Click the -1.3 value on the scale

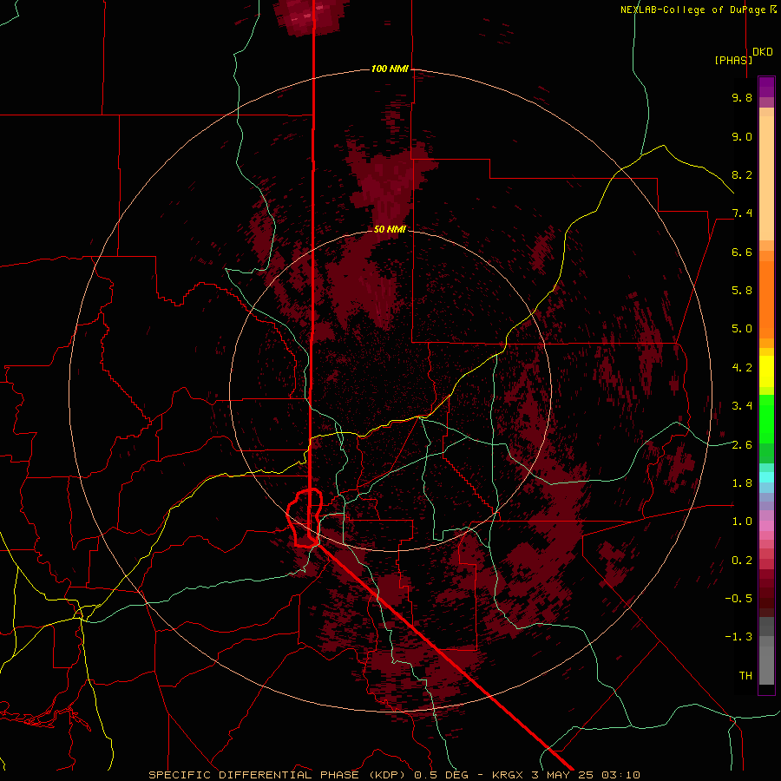[738, 637]
